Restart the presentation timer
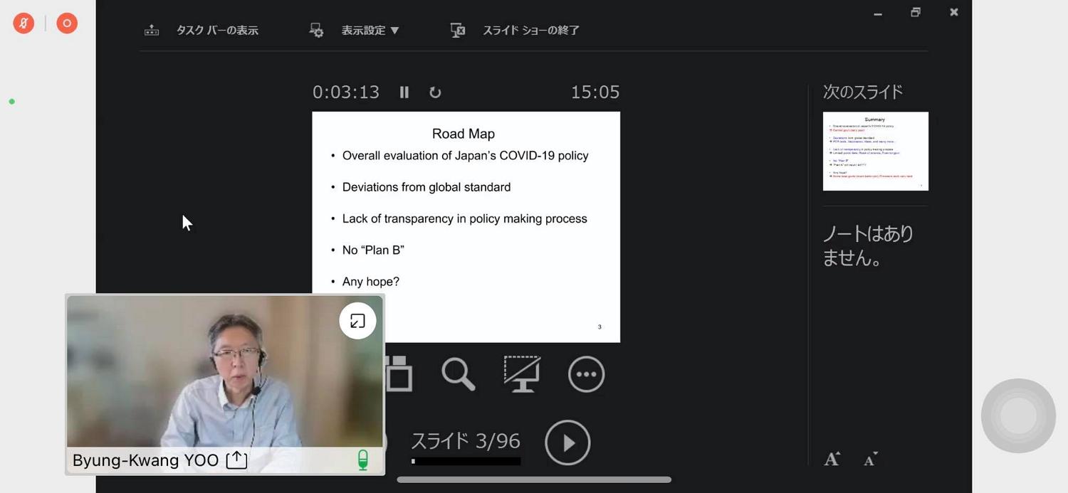This screenshot has width=1068, height=493. pos(435,92)
